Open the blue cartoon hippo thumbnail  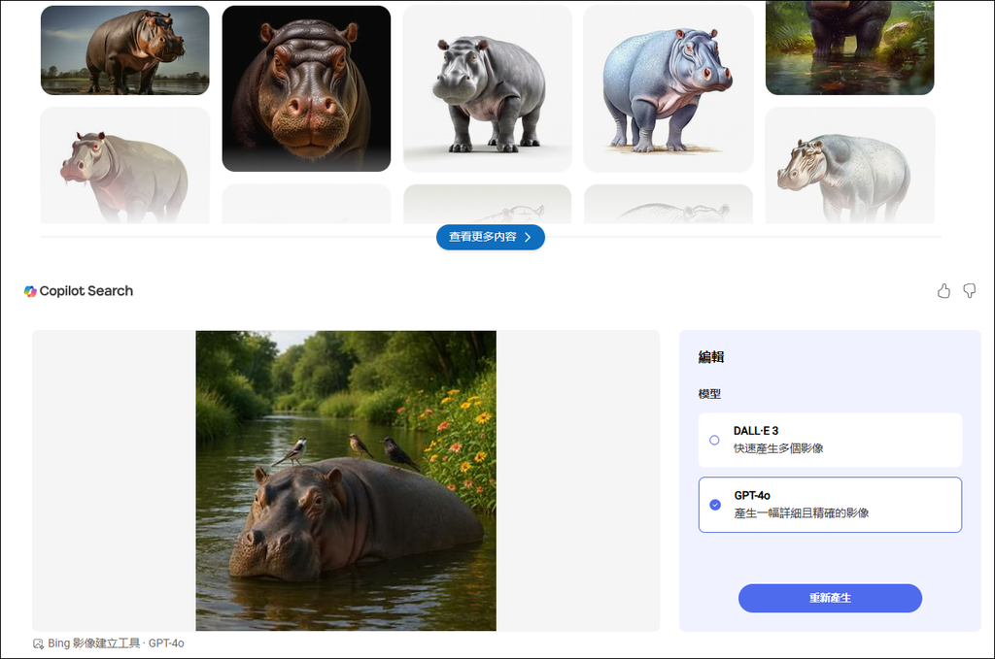668,88
